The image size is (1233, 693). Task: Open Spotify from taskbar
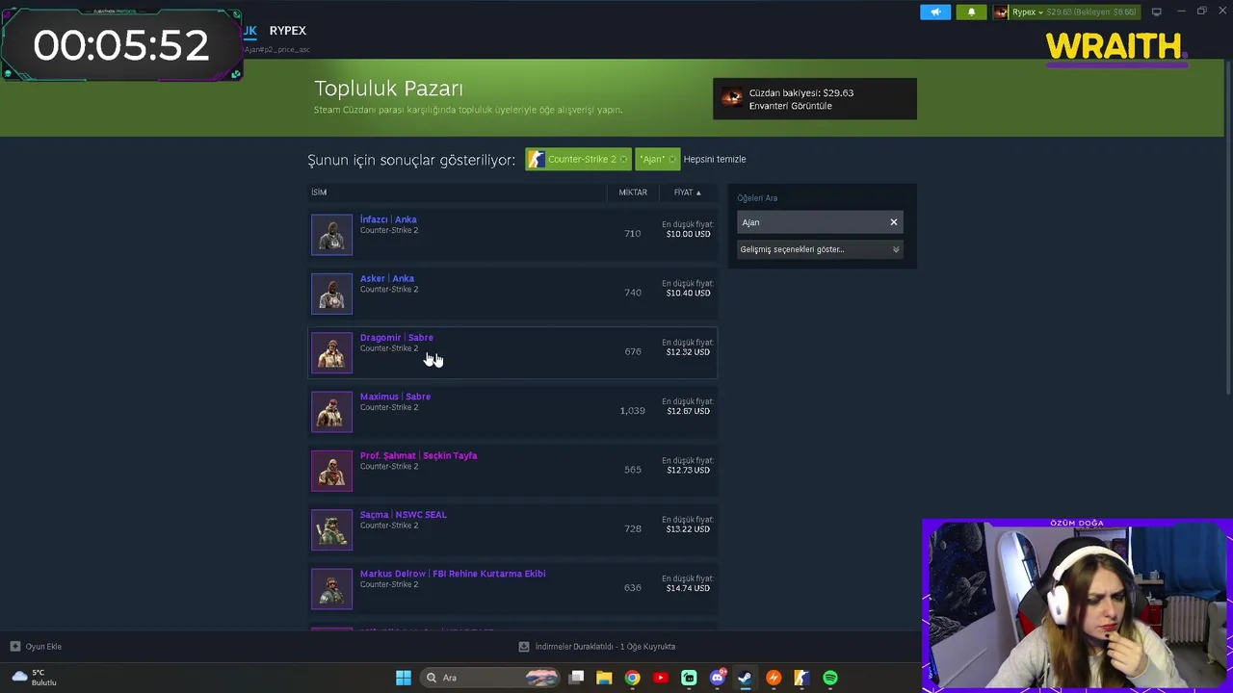tap(830, 678)
